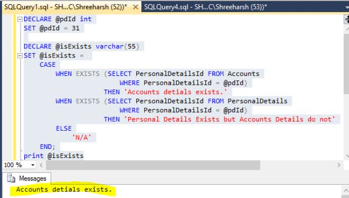Click the 'N/A' string literal
This screenshot has width=349, height=198.
81,137
